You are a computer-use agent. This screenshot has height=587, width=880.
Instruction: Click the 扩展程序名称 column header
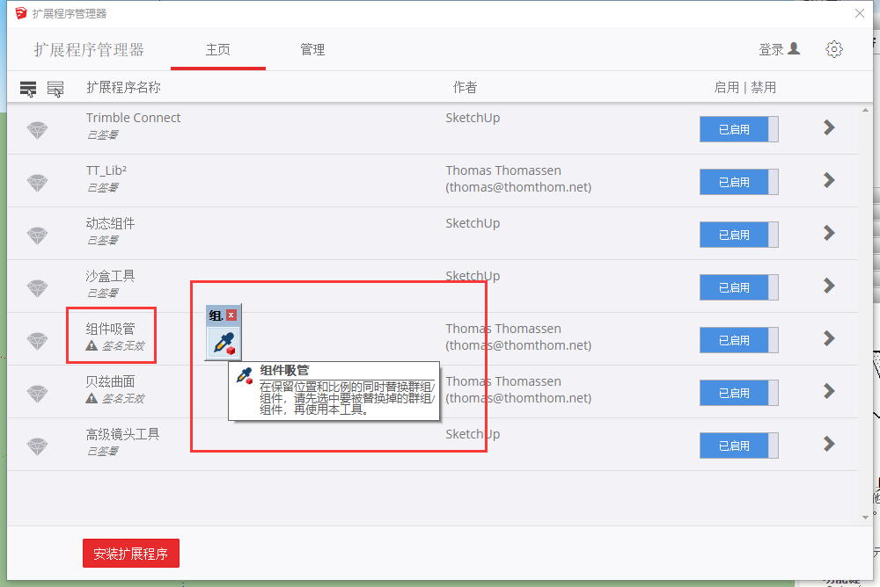123,88
